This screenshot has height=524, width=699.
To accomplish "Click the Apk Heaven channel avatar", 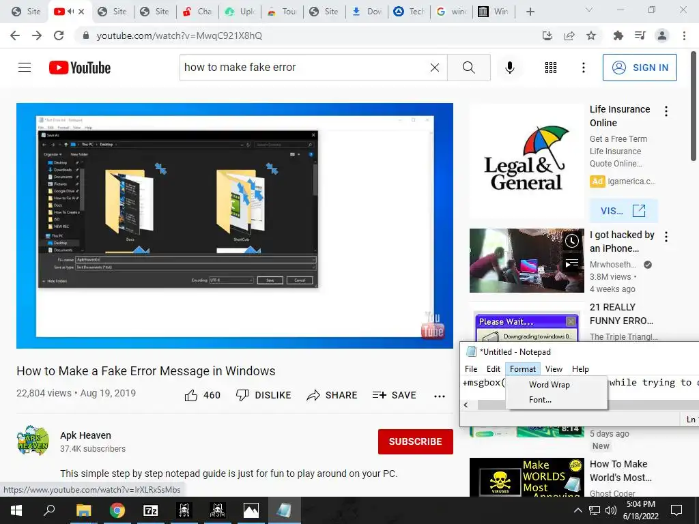I will (33, 440).
